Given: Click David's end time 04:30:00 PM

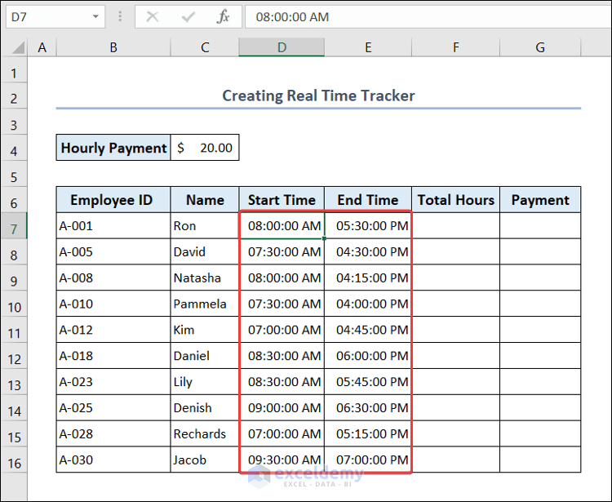Looking at the screenshot, I should (368, 251).
